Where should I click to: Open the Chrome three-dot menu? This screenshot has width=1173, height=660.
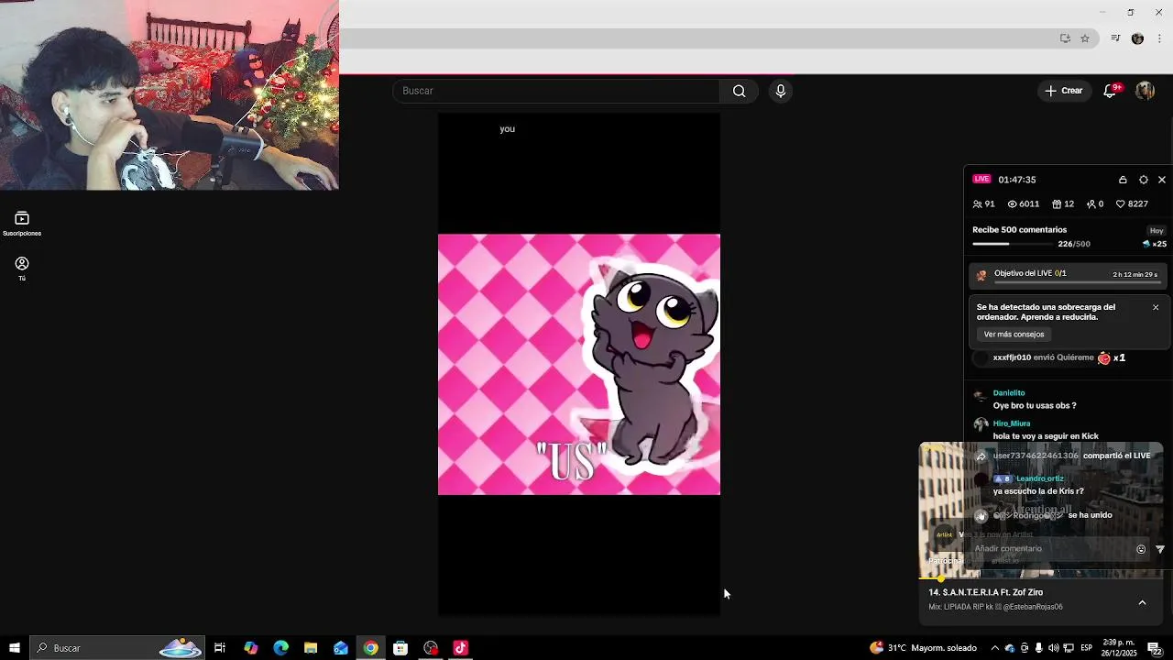click(x=1159, y=38)
